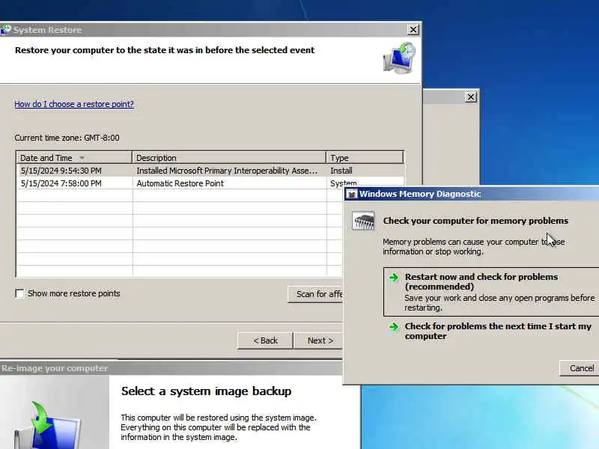
Task: Click the green arrow beside Check next time
Action: coord(394,326)
